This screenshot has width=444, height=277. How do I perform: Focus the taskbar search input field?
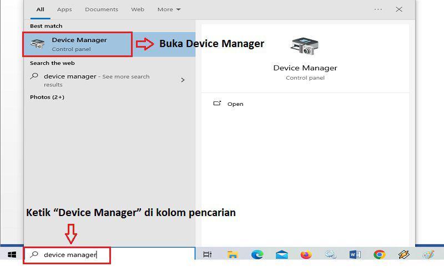coord(109,255)
